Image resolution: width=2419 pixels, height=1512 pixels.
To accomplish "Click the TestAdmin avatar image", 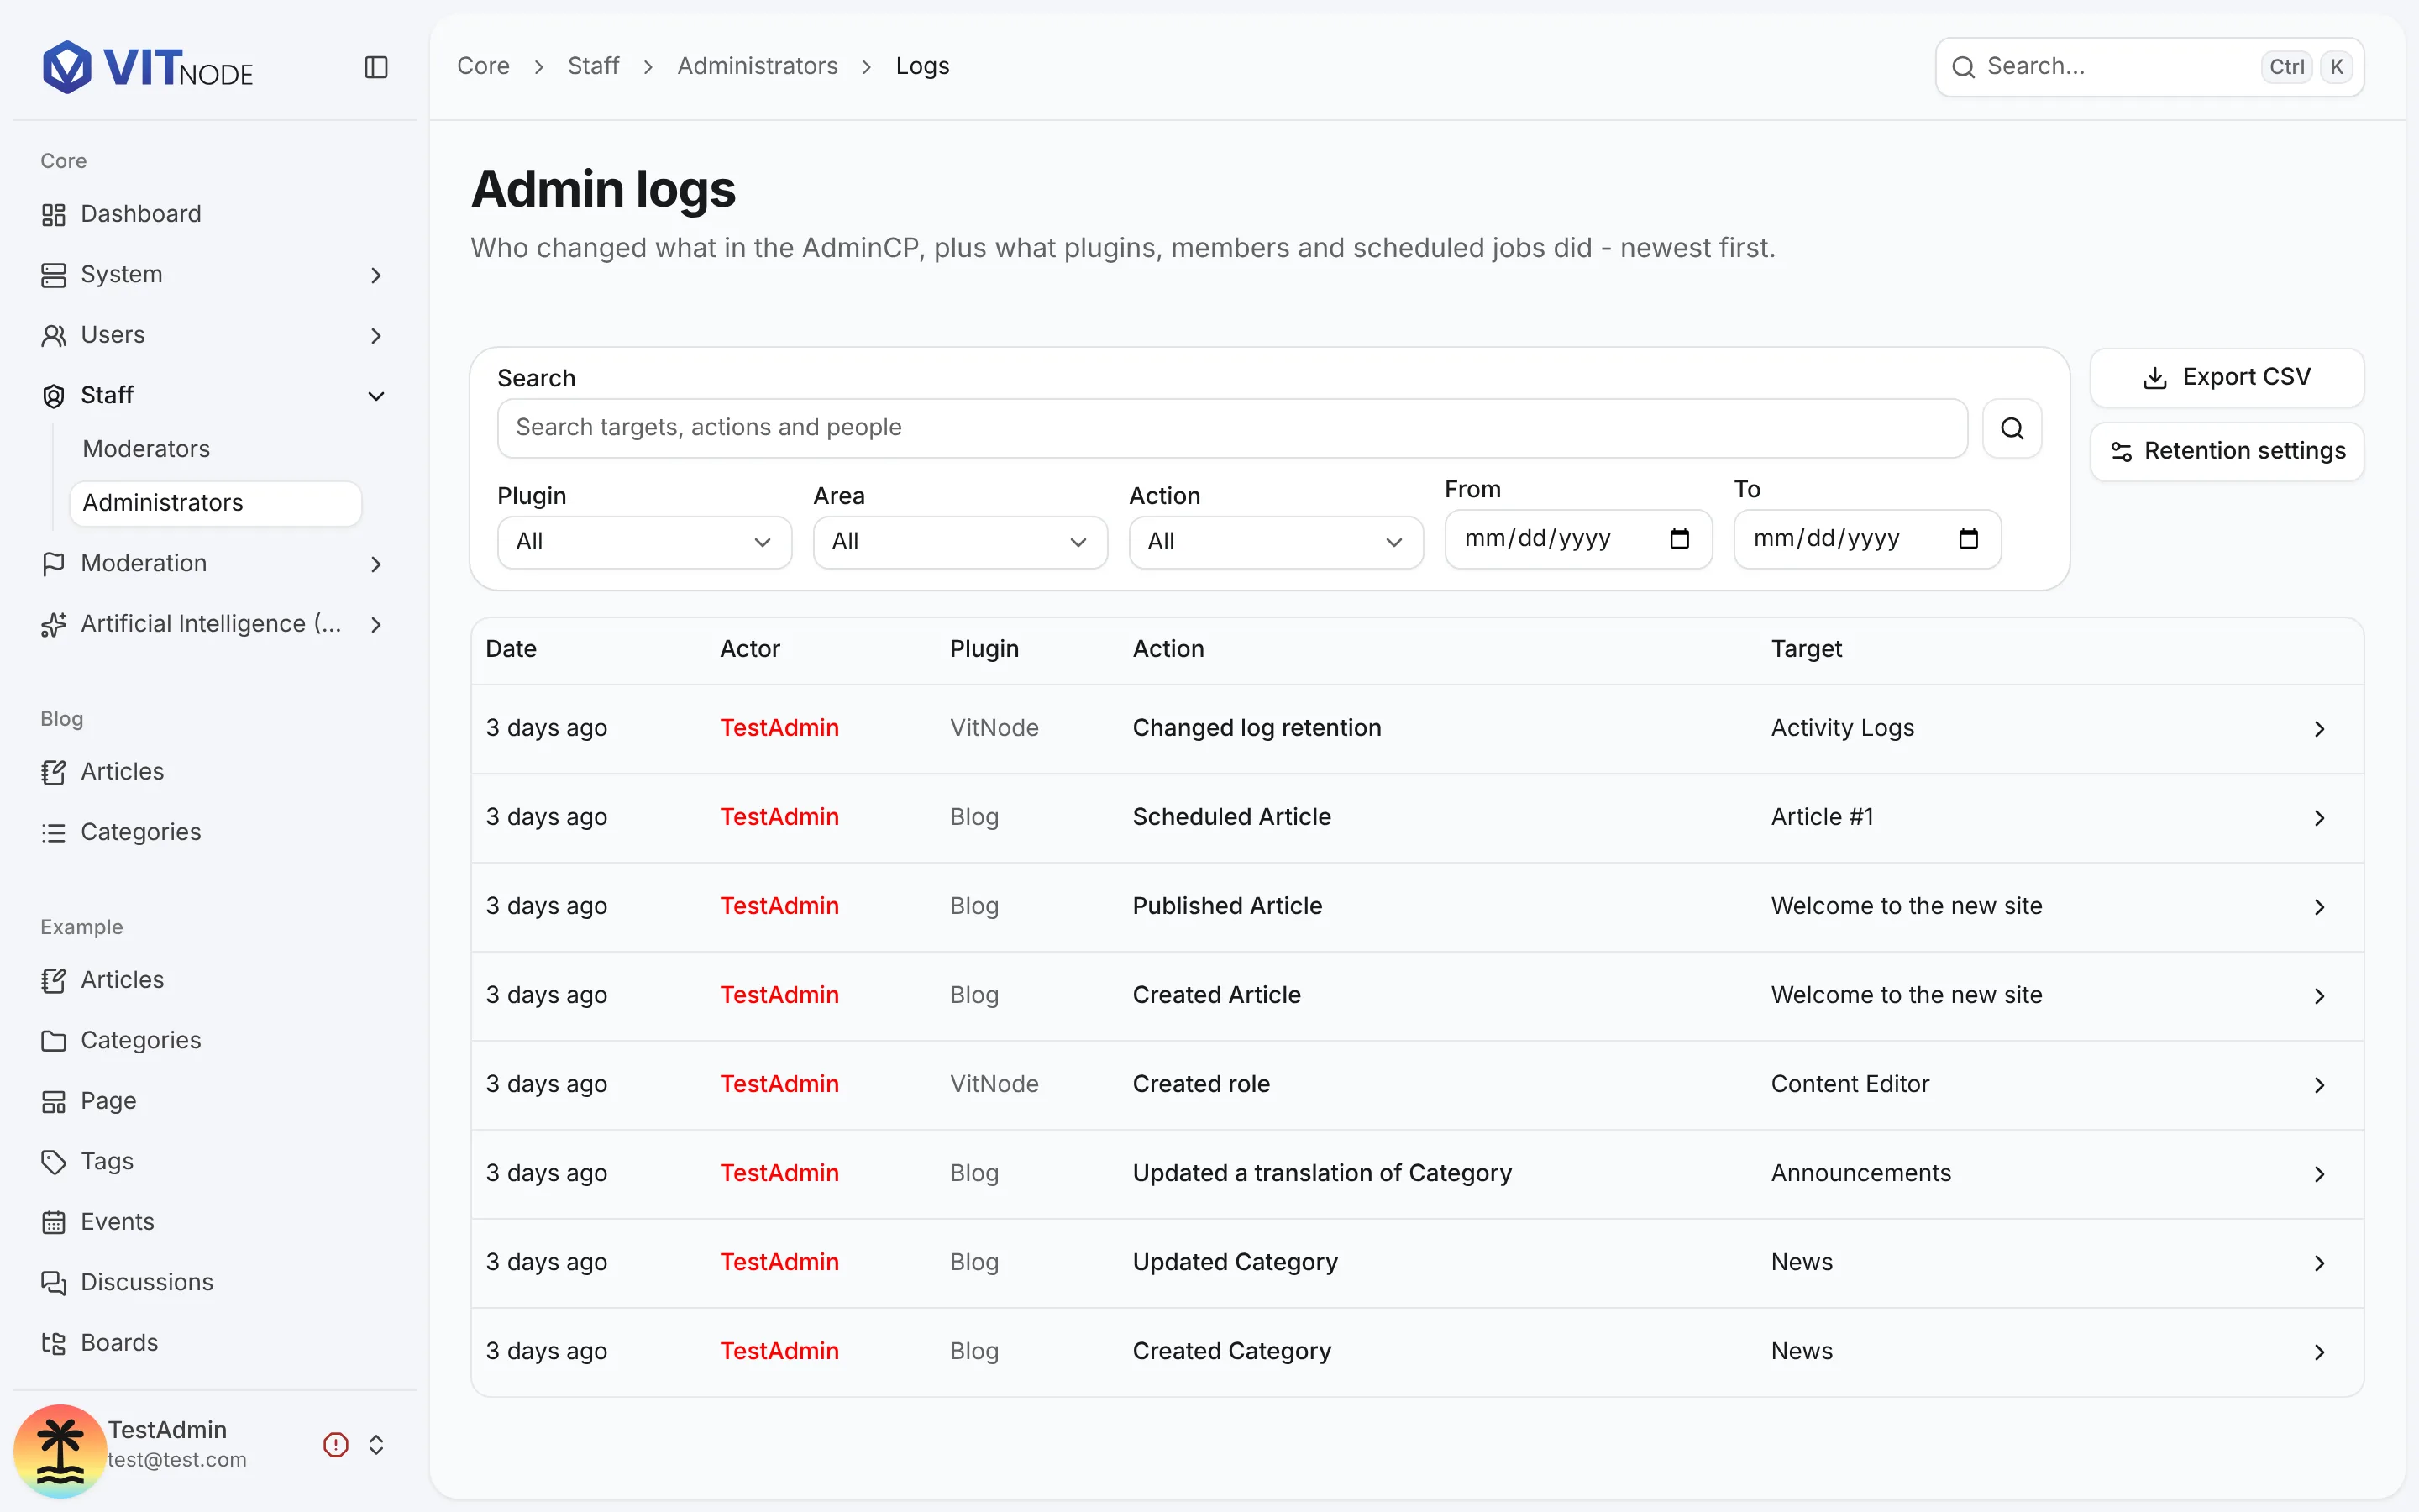I will [60, 1451].
